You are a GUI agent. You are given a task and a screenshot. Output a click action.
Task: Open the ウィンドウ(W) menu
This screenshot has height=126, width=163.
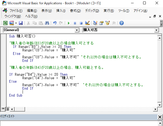(x=13, y=16)
